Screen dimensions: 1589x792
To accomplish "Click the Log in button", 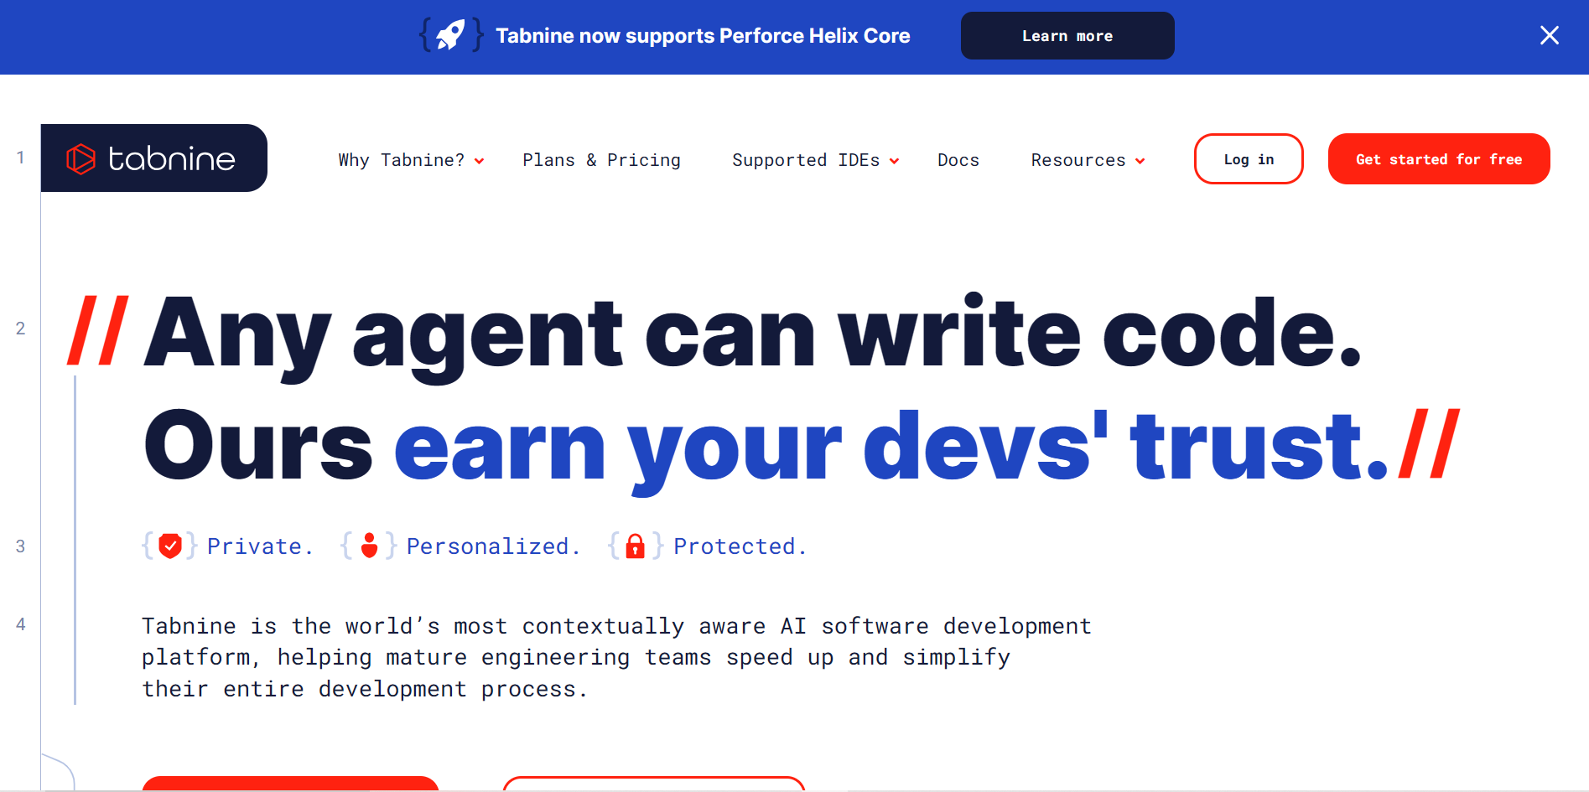I will pos(1249,158).
